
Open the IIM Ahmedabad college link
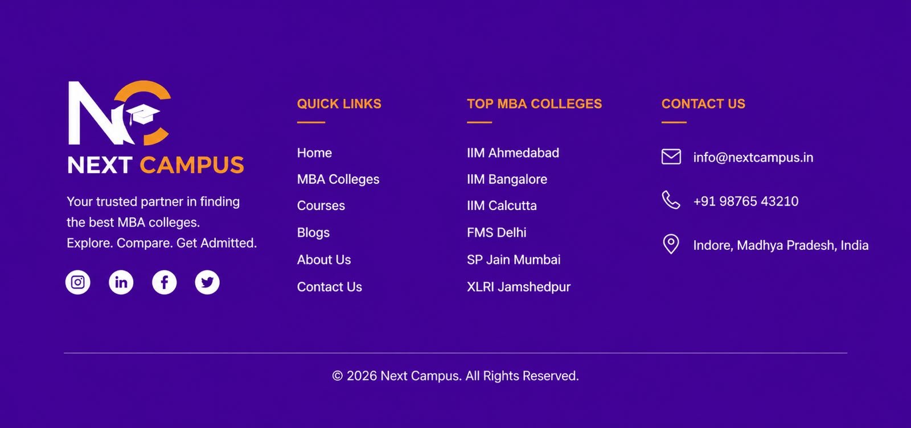tap(513, 153)
